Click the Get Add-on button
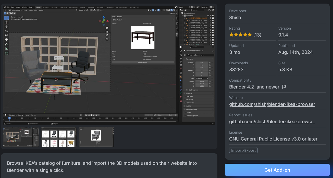 pos(277,170)
